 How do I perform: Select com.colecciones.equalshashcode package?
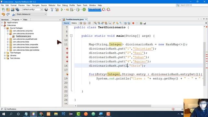pos(25,39)
